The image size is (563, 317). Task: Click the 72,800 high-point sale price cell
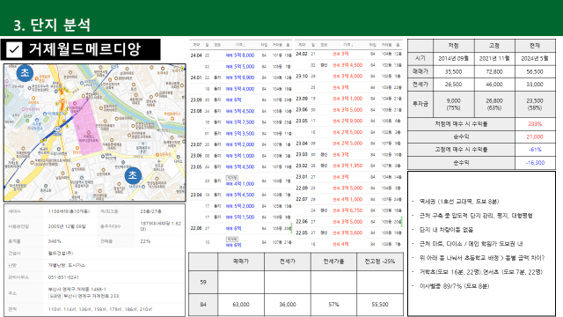click(494, 71)
